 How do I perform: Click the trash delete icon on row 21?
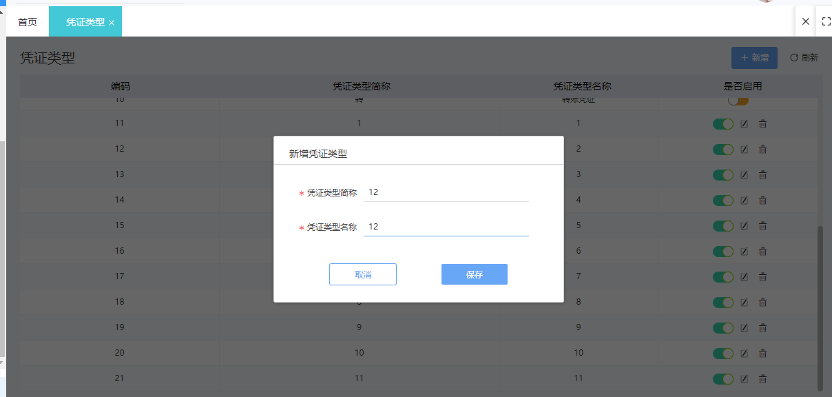point(762,378)
